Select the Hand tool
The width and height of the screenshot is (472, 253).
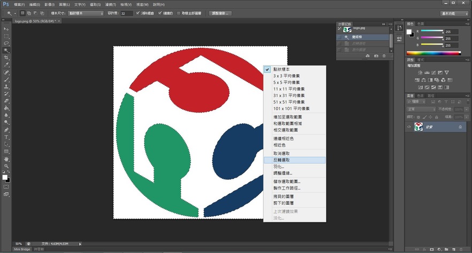[6, 159]
